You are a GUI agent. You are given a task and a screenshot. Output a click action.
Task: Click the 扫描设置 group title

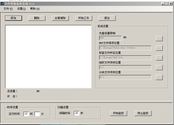coord(63,107)
